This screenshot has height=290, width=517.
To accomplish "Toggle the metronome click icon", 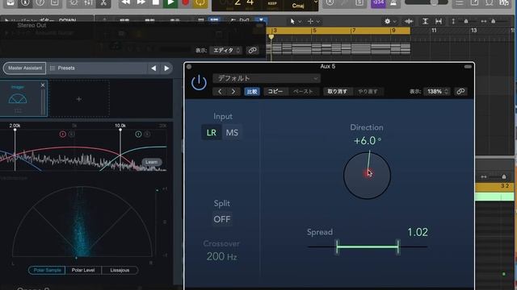I will point(393,3).
